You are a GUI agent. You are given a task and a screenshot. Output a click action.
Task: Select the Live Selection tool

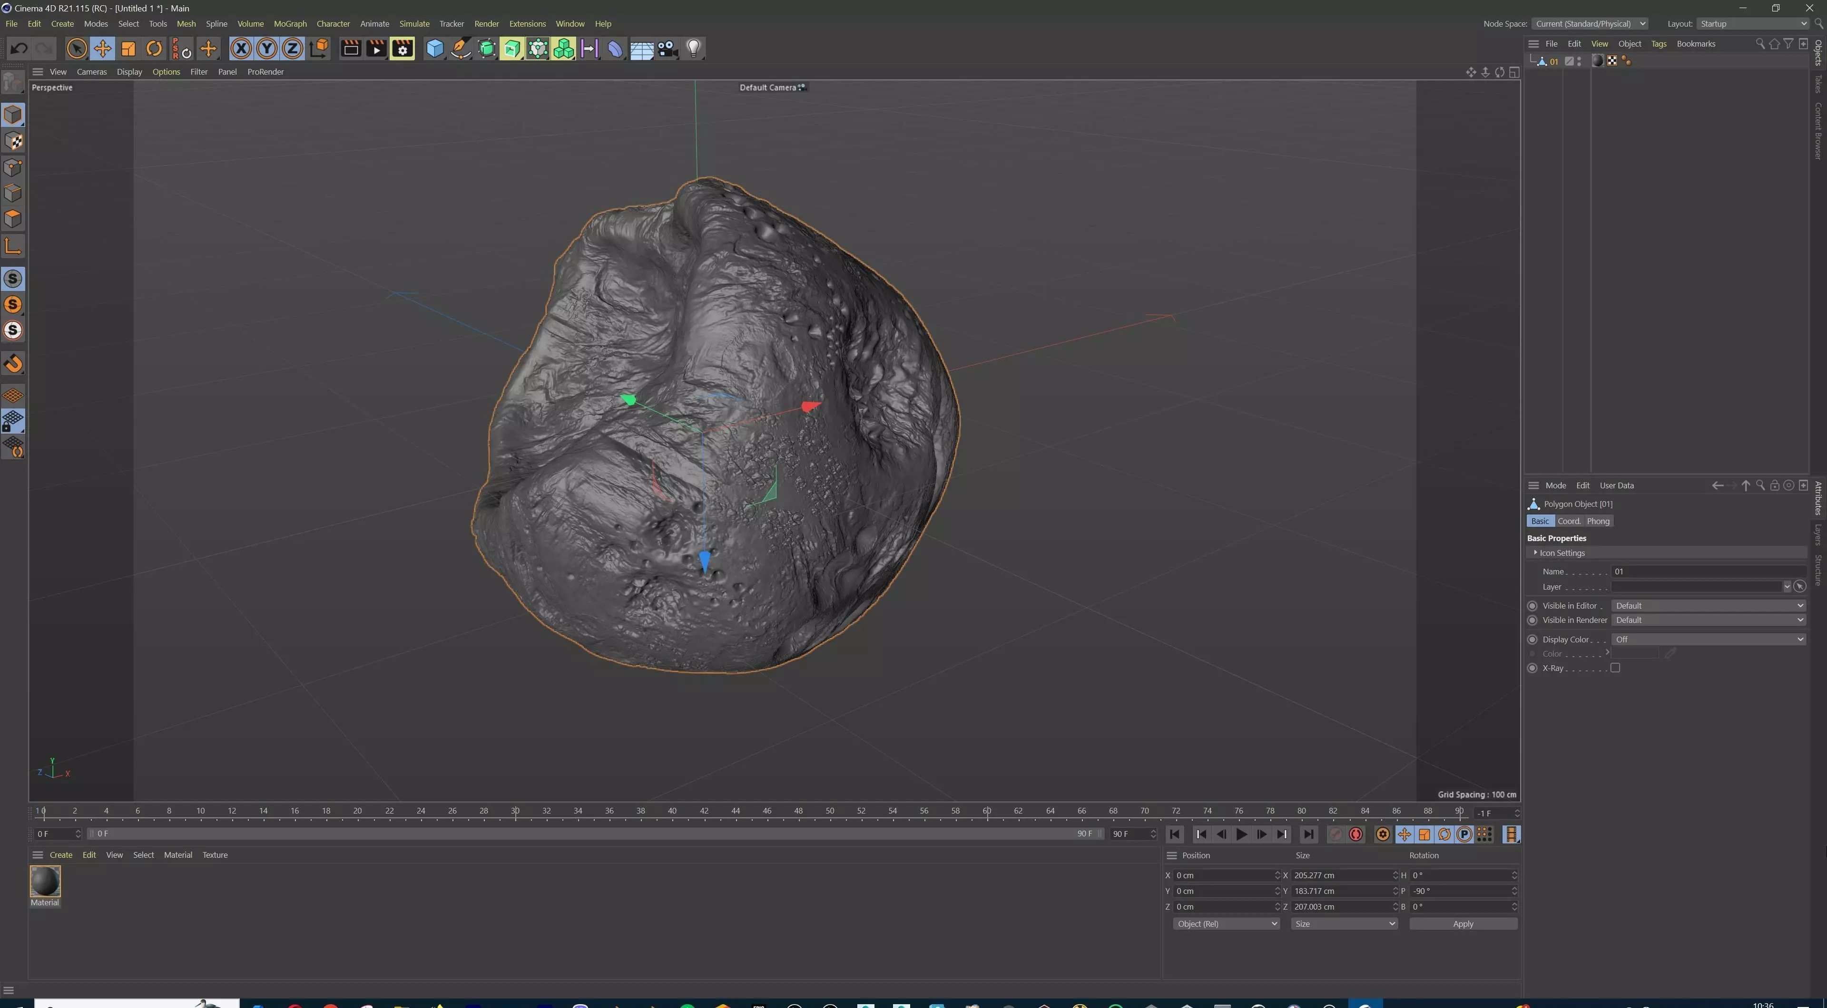(77, 49)
